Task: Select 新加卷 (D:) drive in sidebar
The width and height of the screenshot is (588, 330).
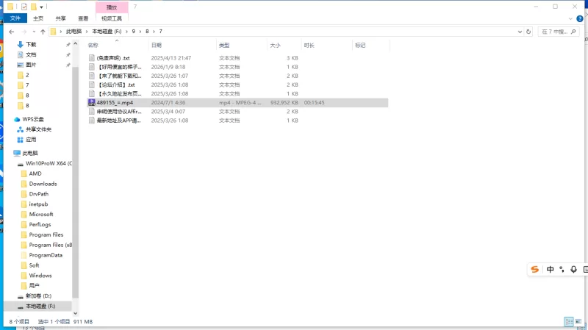Action: tap(38, 296)
